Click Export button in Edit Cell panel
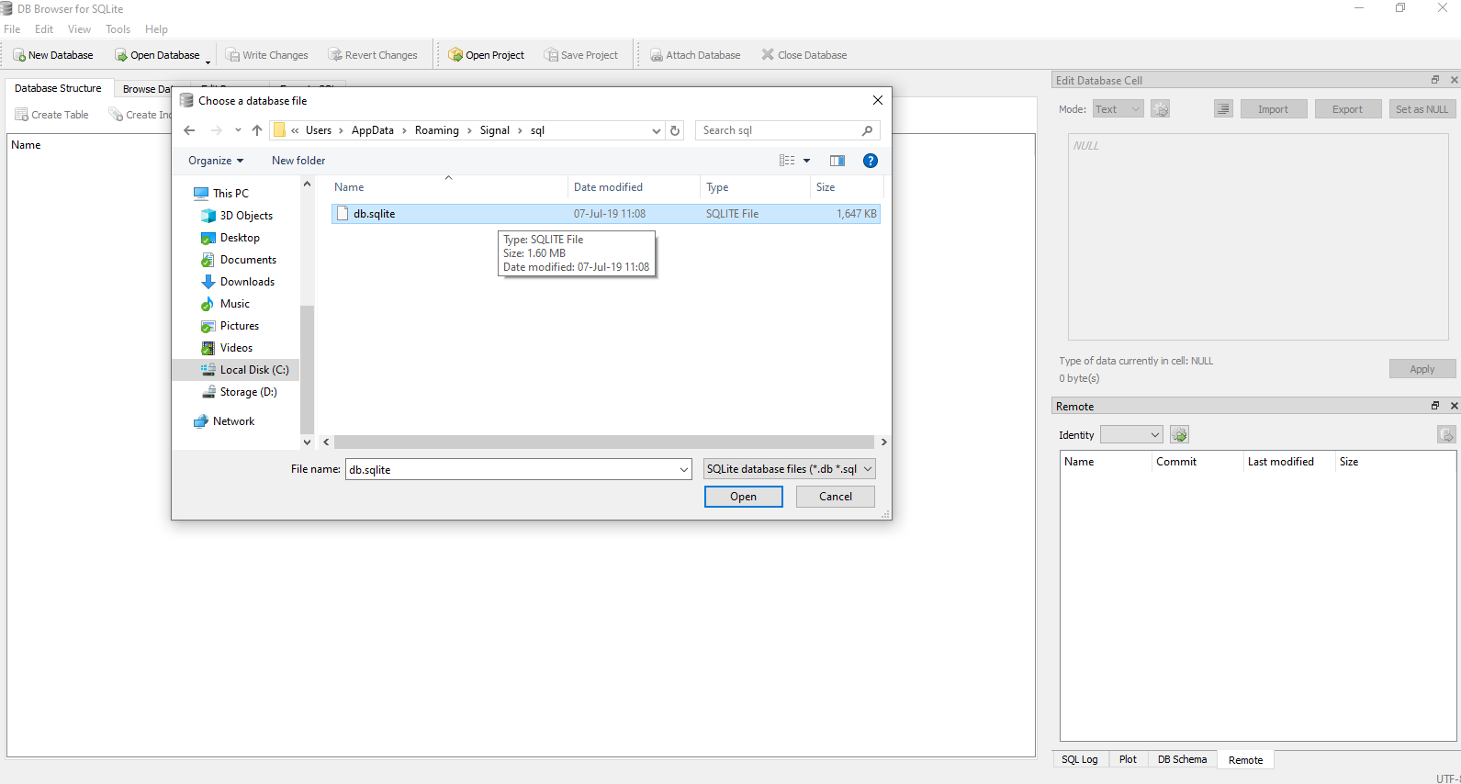1461x784 pixels. [1347, 109]
